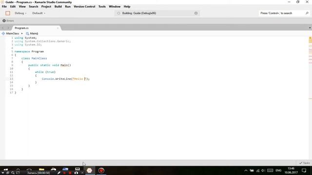Open the Tools menu
Viewport: 312px width, 175px height.
102,6
